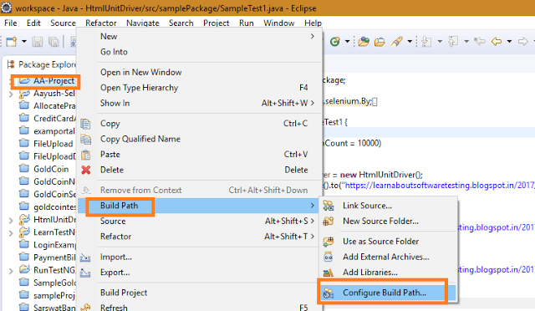Click the New Source Folder icon
Image resolution: width=535 pixels, height=311 pixels.
point(329,222)
